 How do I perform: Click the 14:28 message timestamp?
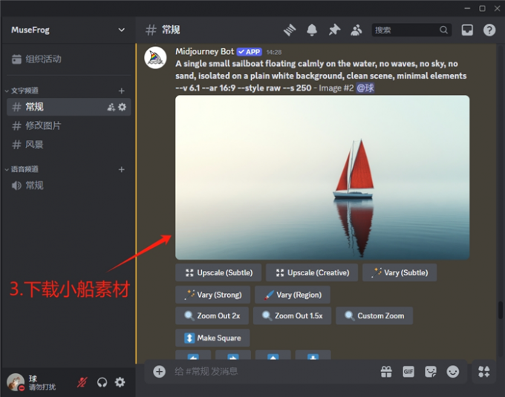274,52
